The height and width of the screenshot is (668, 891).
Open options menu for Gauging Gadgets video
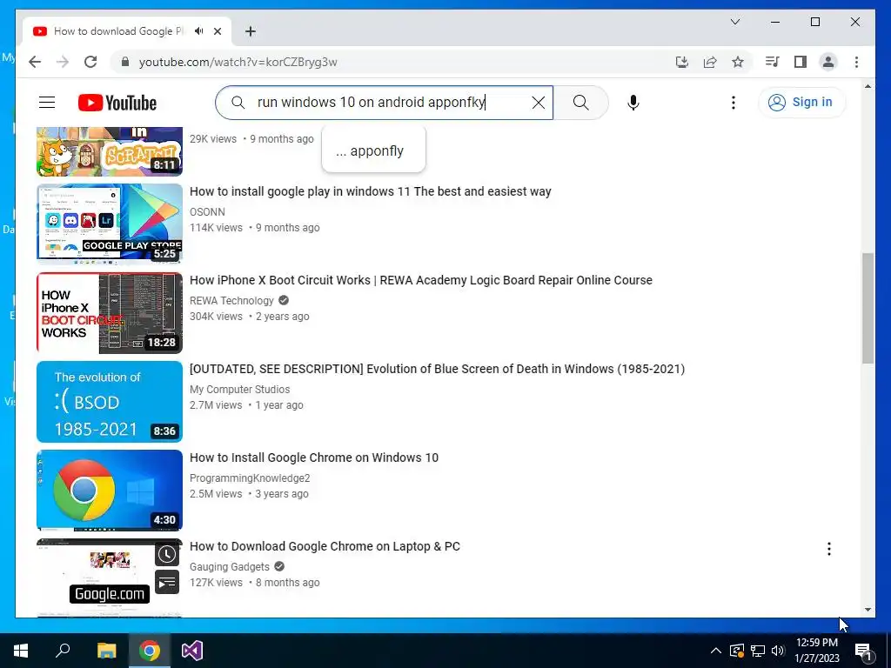point(829,549)
